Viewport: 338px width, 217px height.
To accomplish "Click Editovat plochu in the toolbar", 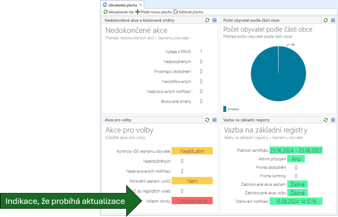I will (x=189, y=12).
